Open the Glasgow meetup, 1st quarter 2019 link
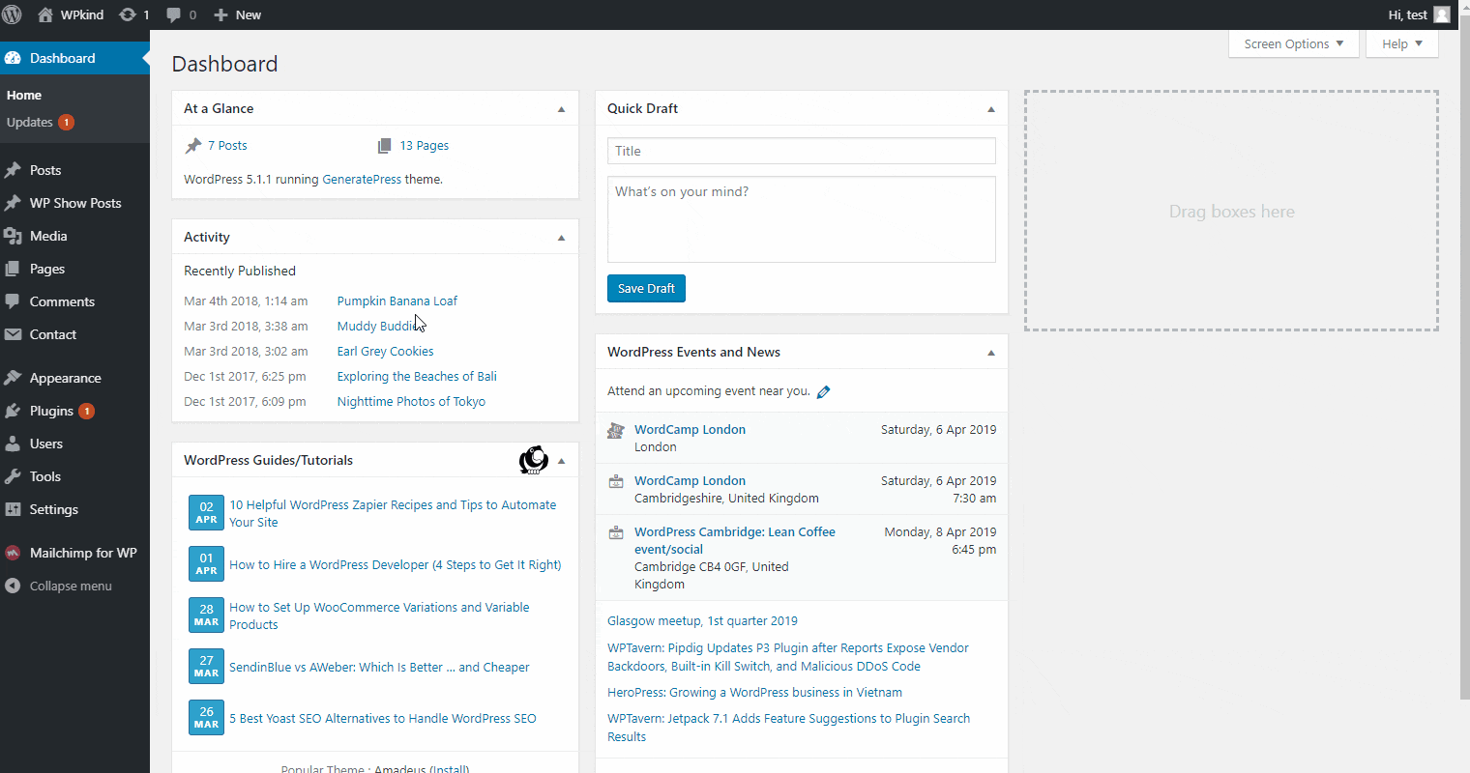The width and height of the screenshot is (1470, 773). point(702,621)
